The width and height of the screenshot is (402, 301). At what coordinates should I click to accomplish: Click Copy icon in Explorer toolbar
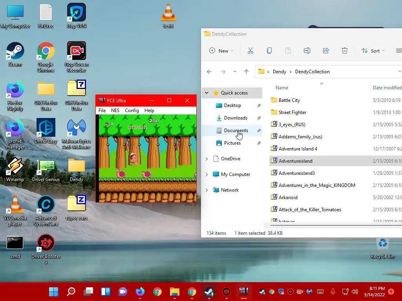tap(269, 51)
